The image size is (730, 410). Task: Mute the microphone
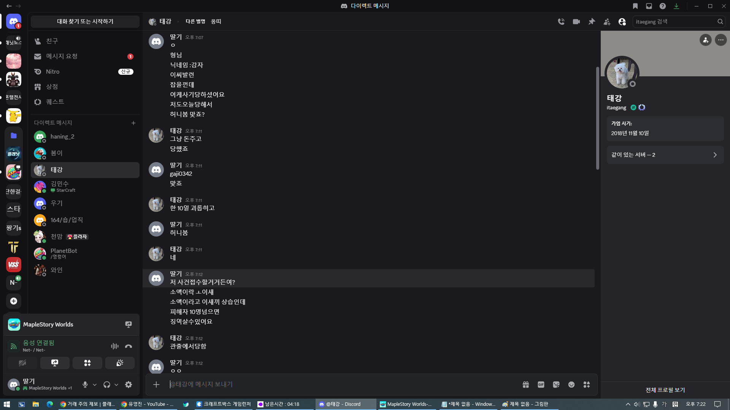click(x=85, y=385)
